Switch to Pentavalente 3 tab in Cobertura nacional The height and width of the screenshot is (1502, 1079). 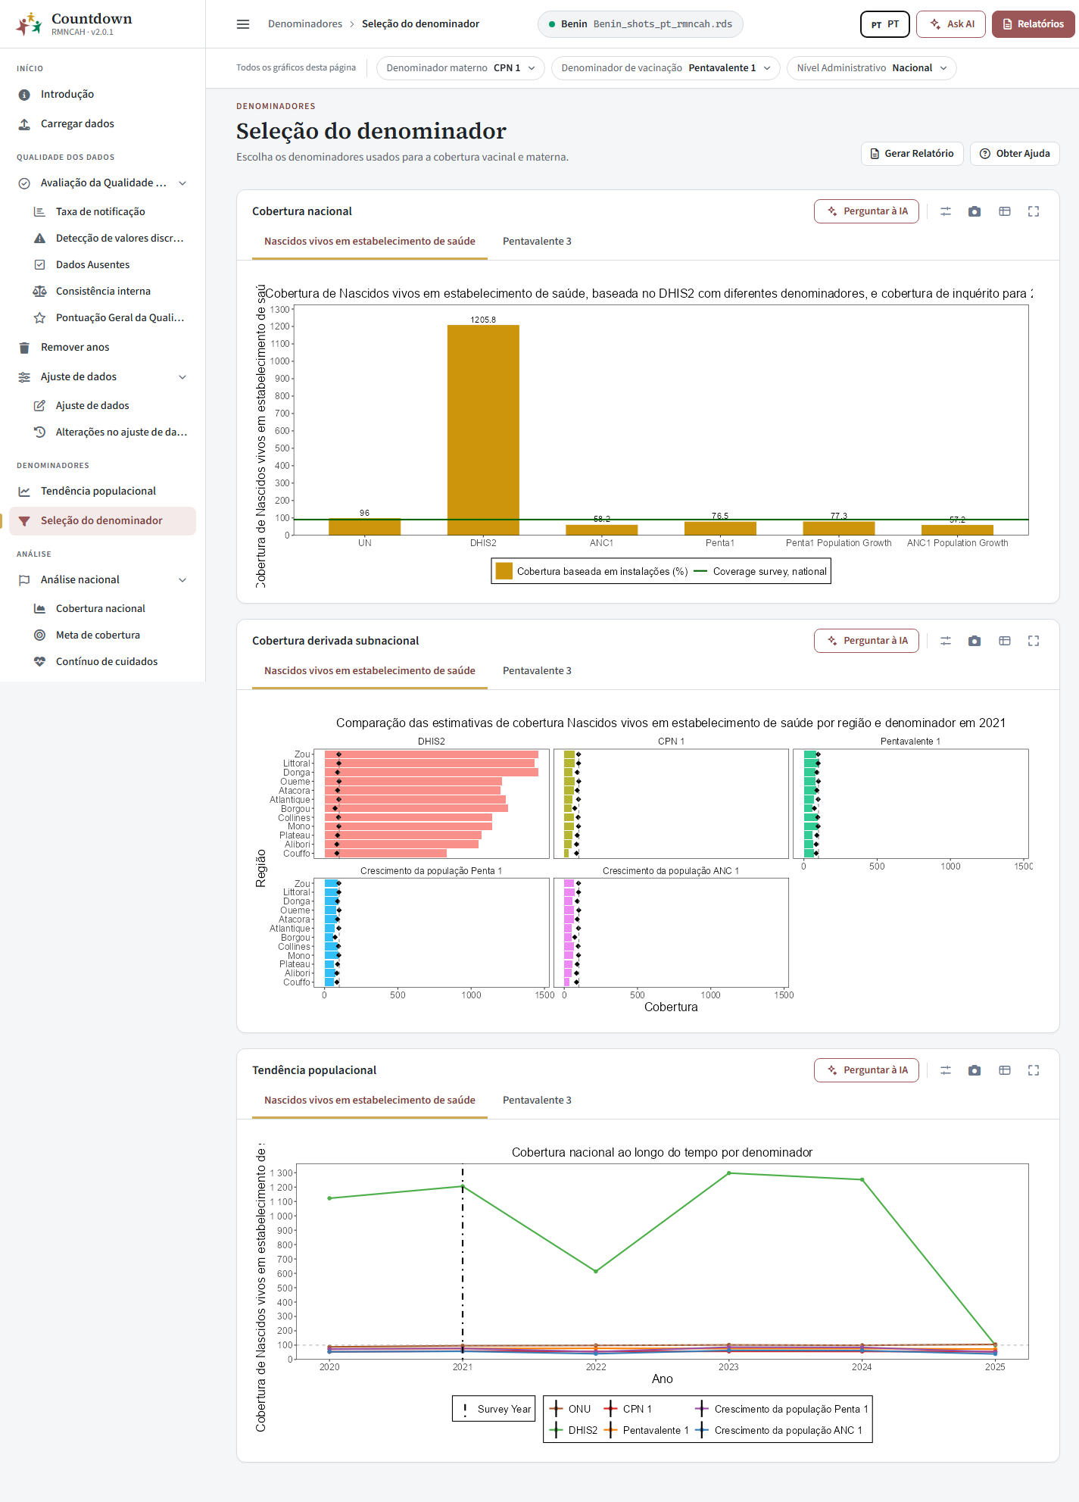[x=537, y=241]
